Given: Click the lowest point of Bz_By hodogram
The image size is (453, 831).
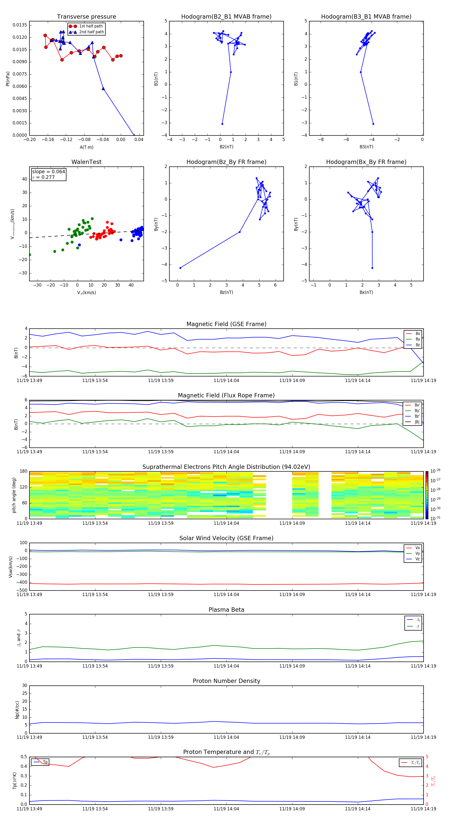Looking at the screenshot, I should (180, 268).
